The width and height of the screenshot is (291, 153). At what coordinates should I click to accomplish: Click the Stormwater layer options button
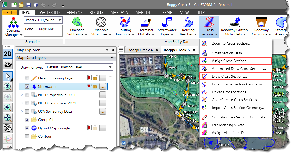(x=102, y=87)
